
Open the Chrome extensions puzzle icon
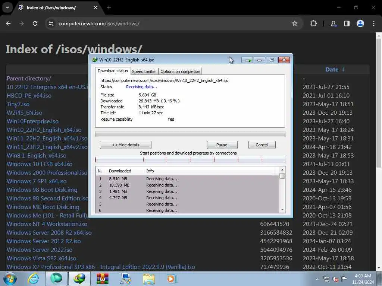pyautogui.click(x=313, y=23)
